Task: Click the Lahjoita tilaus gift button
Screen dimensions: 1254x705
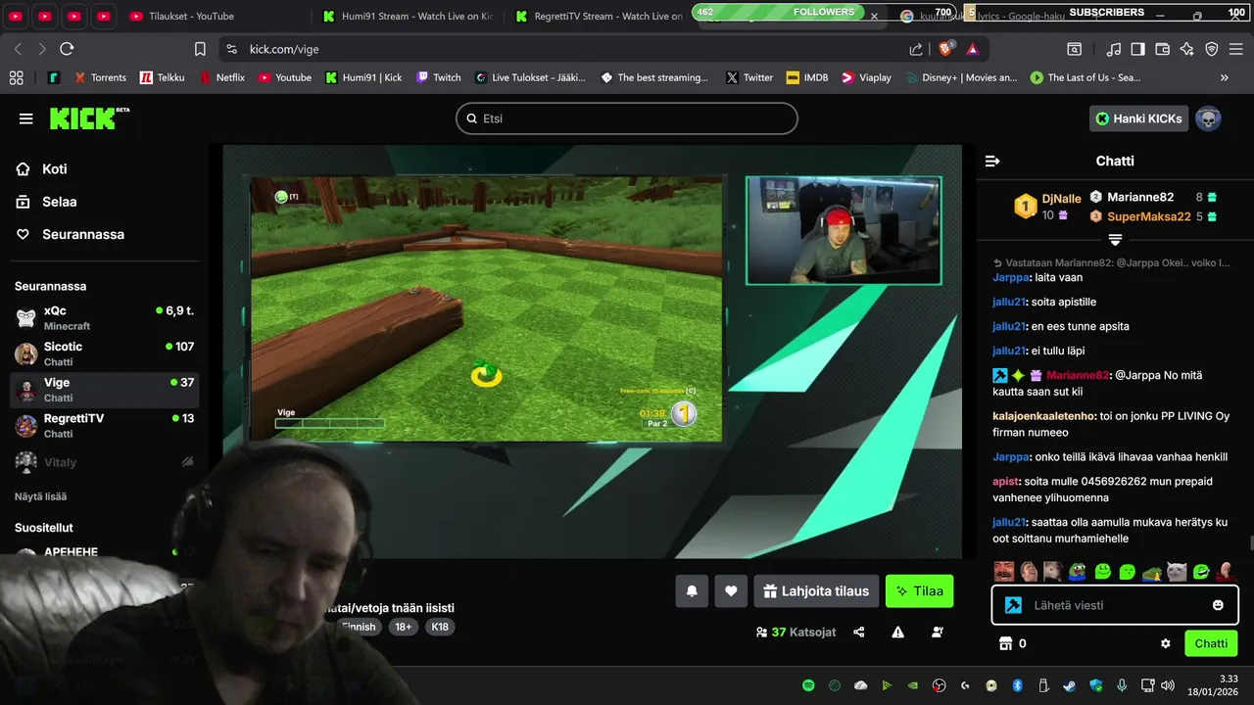Action: 816,591
